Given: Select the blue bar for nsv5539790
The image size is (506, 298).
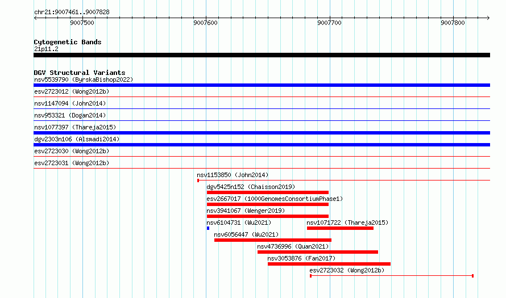Looking at the screenshot, I should pos(262,85).
